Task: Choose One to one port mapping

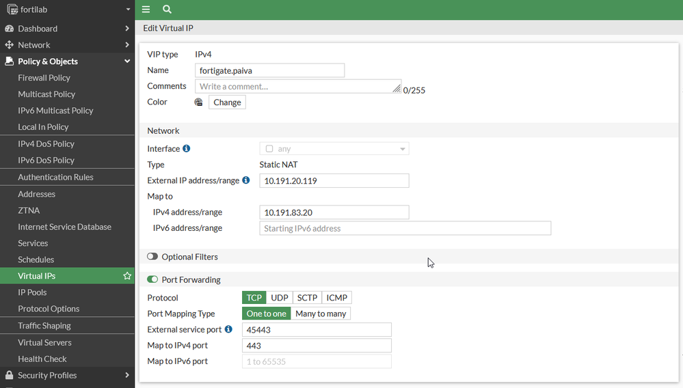Action: tap(266, 314)
